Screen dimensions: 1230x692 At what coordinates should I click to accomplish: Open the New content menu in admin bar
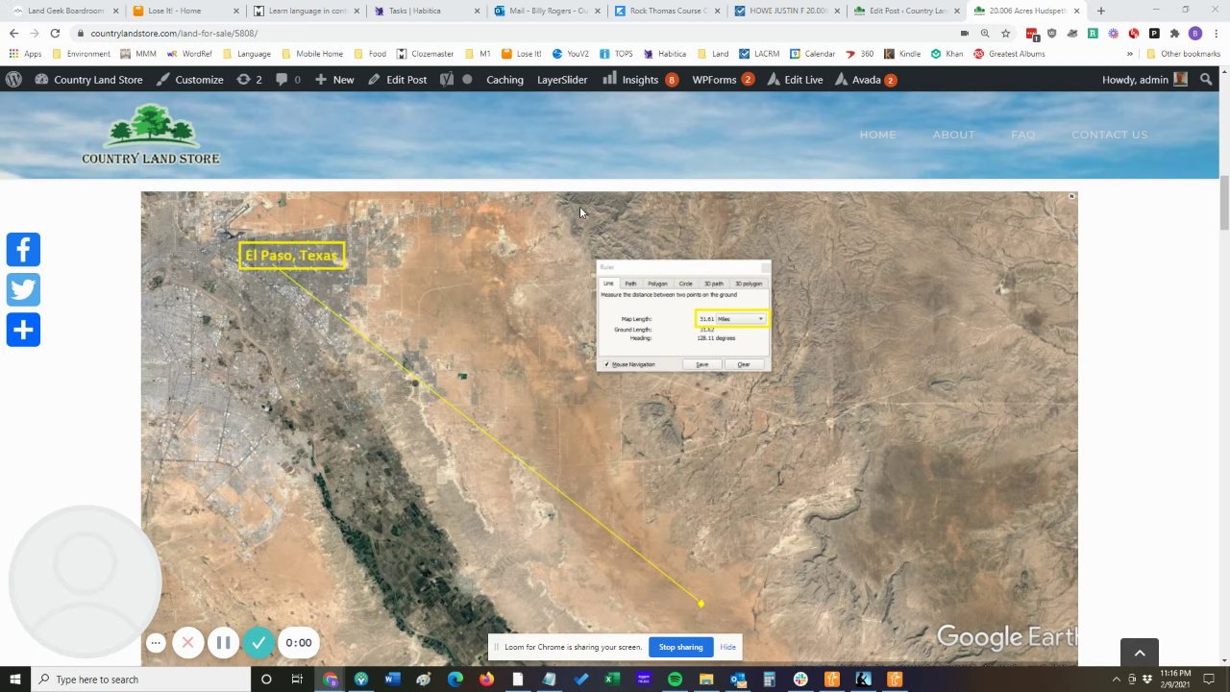[334, 80]
